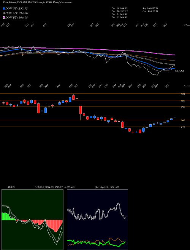Select the 'DOW MT: 269.54' legend text
The height and width of the screenshot is (250, 190).
[x=17, y=13]
